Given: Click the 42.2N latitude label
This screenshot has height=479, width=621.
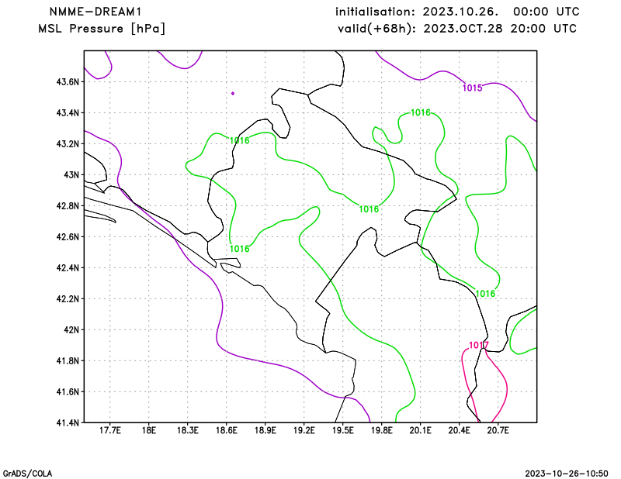Looking at the screenshot, I should point(68,299).
